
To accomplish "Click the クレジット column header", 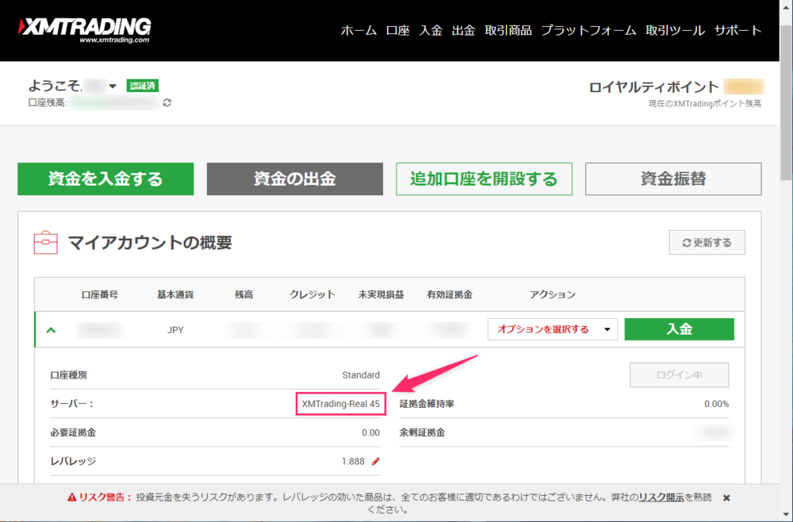I will coord(312,294).
